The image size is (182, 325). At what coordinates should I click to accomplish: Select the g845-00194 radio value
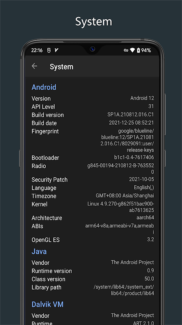coord(121,169)
